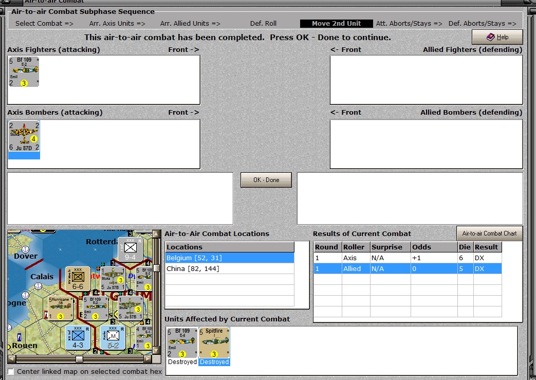Click the red factory symbol beside Hurricane
536x380 pixels.
(x=46, y=315)
